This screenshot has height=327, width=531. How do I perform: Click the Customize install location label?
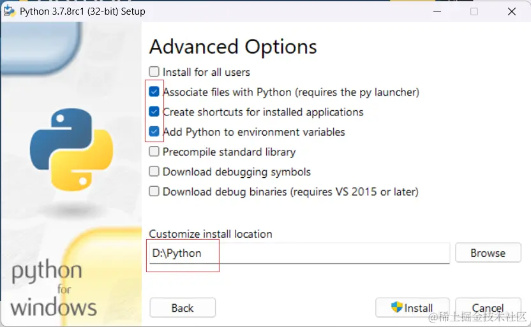[211, 234]
